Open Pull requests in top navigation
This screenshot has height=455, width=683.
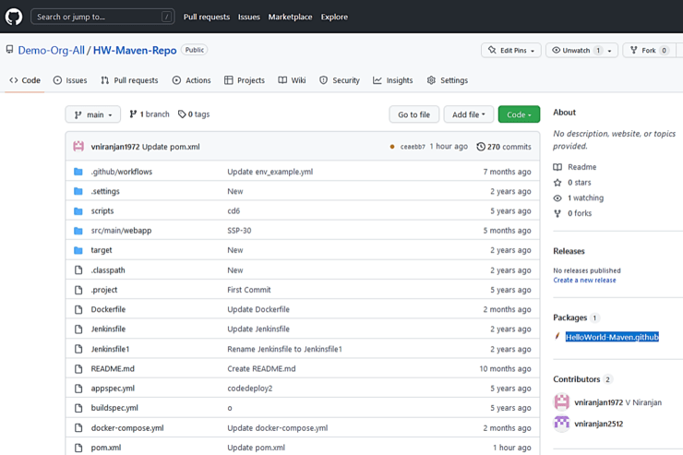coord(207,17)
